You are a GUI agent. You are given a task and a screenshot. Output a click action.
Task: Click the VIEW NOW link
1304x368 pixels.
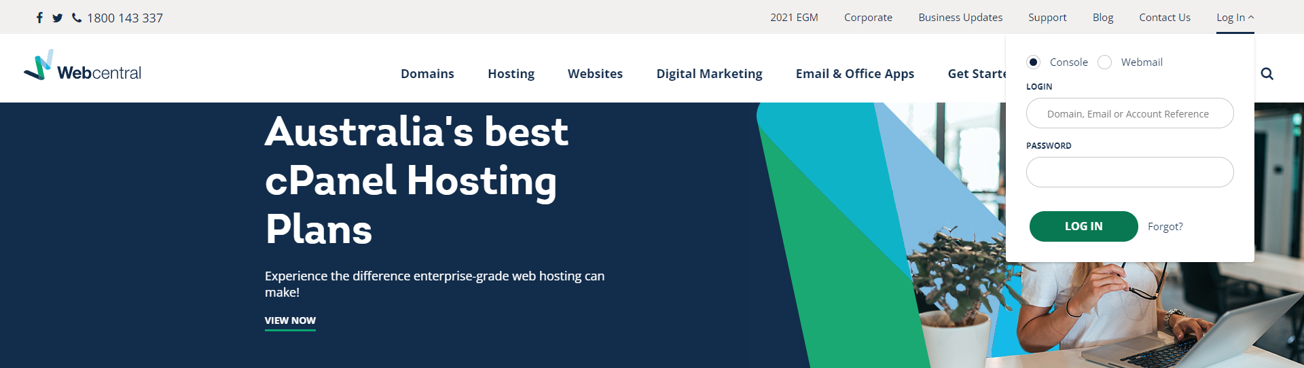[x=290, y=320]
